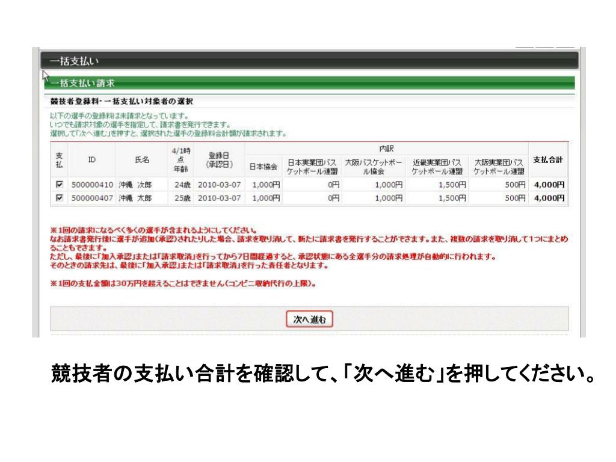Click the 一括支払い請求 green heading
This screenshot has width=616, height=462.
click(309, 83)
